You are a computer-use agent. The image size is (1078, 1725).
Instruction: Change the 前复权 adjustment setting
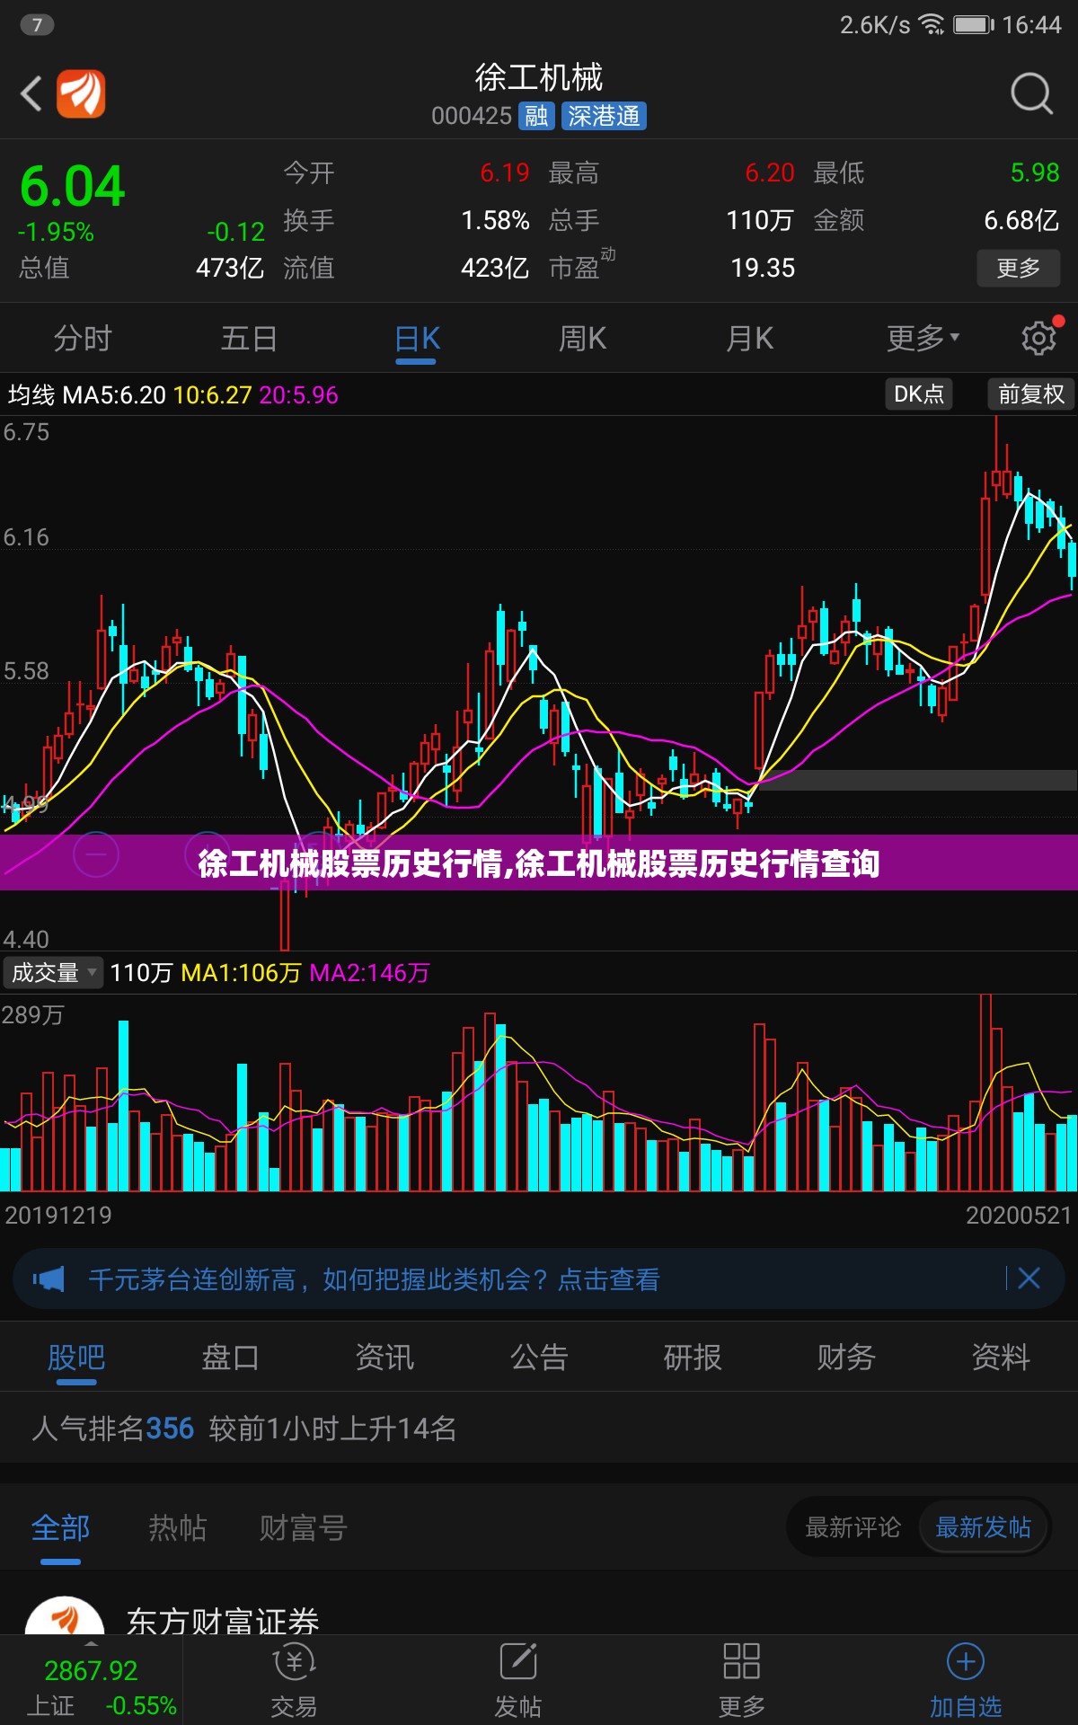pos(1030,394)
